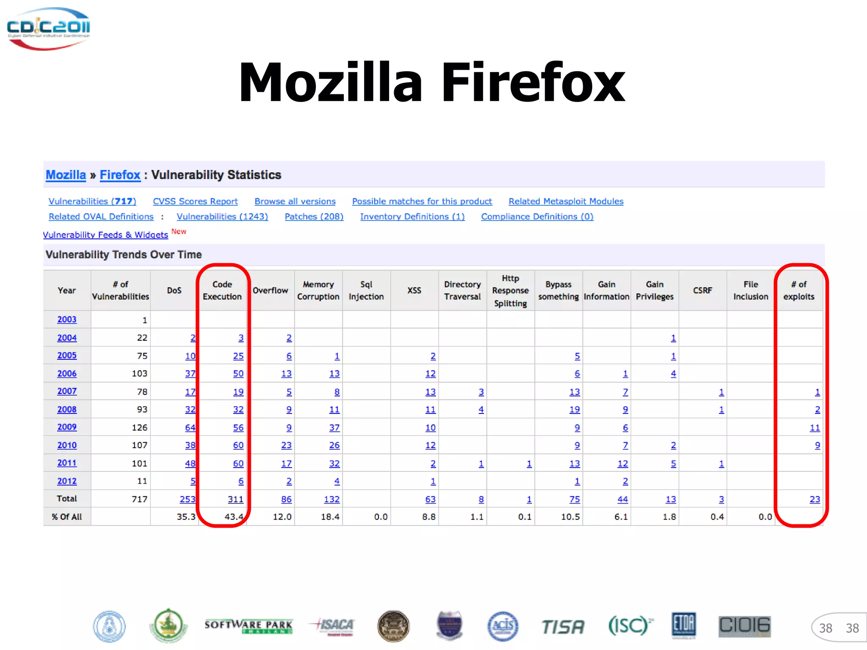This screenshot has height=650, width=867.
Task: Open the 2003 year link
Action: (67, 319)
